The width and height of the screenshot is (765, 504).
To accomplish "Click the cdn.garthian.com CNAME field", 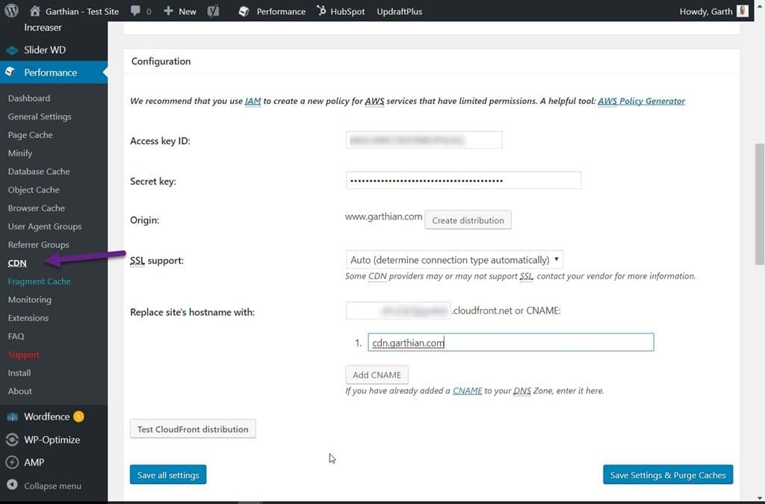I will tap(511, 342).
